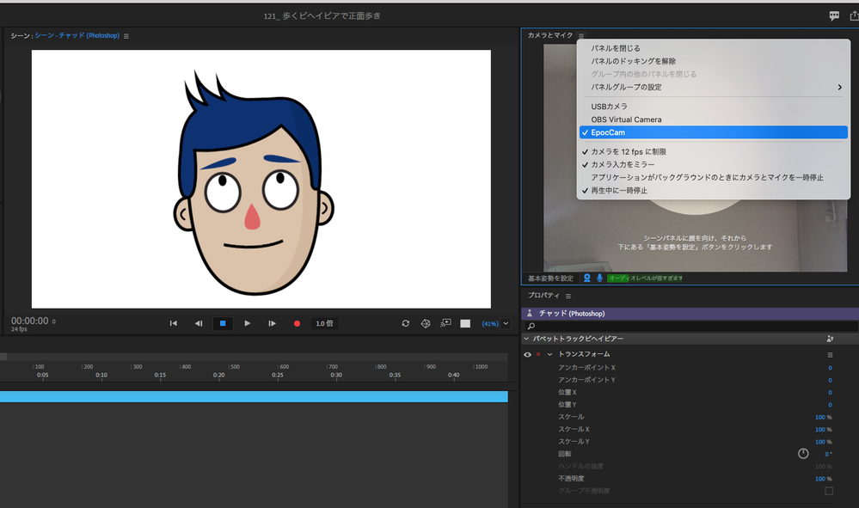
Task: Click the stop button in scene transport
Action: 223,323
